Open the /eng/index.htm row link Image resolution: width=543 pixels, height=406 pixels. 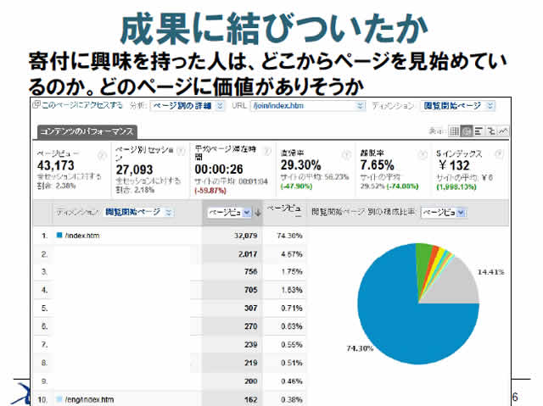click(89, 398)
